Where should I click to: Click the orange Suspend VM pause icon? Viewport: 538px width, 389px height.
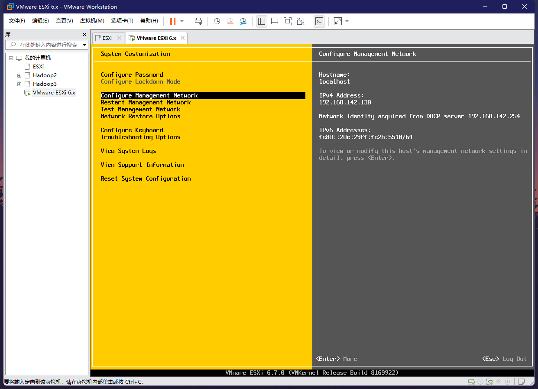click(173, 21)
